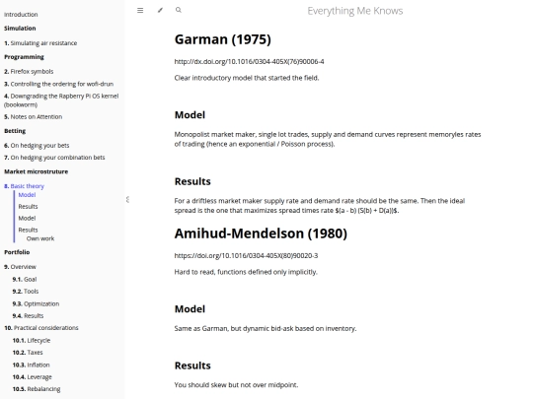Open Firefox symbols chapter
Viewport: 533px width, 399px height.
(29, 72)
